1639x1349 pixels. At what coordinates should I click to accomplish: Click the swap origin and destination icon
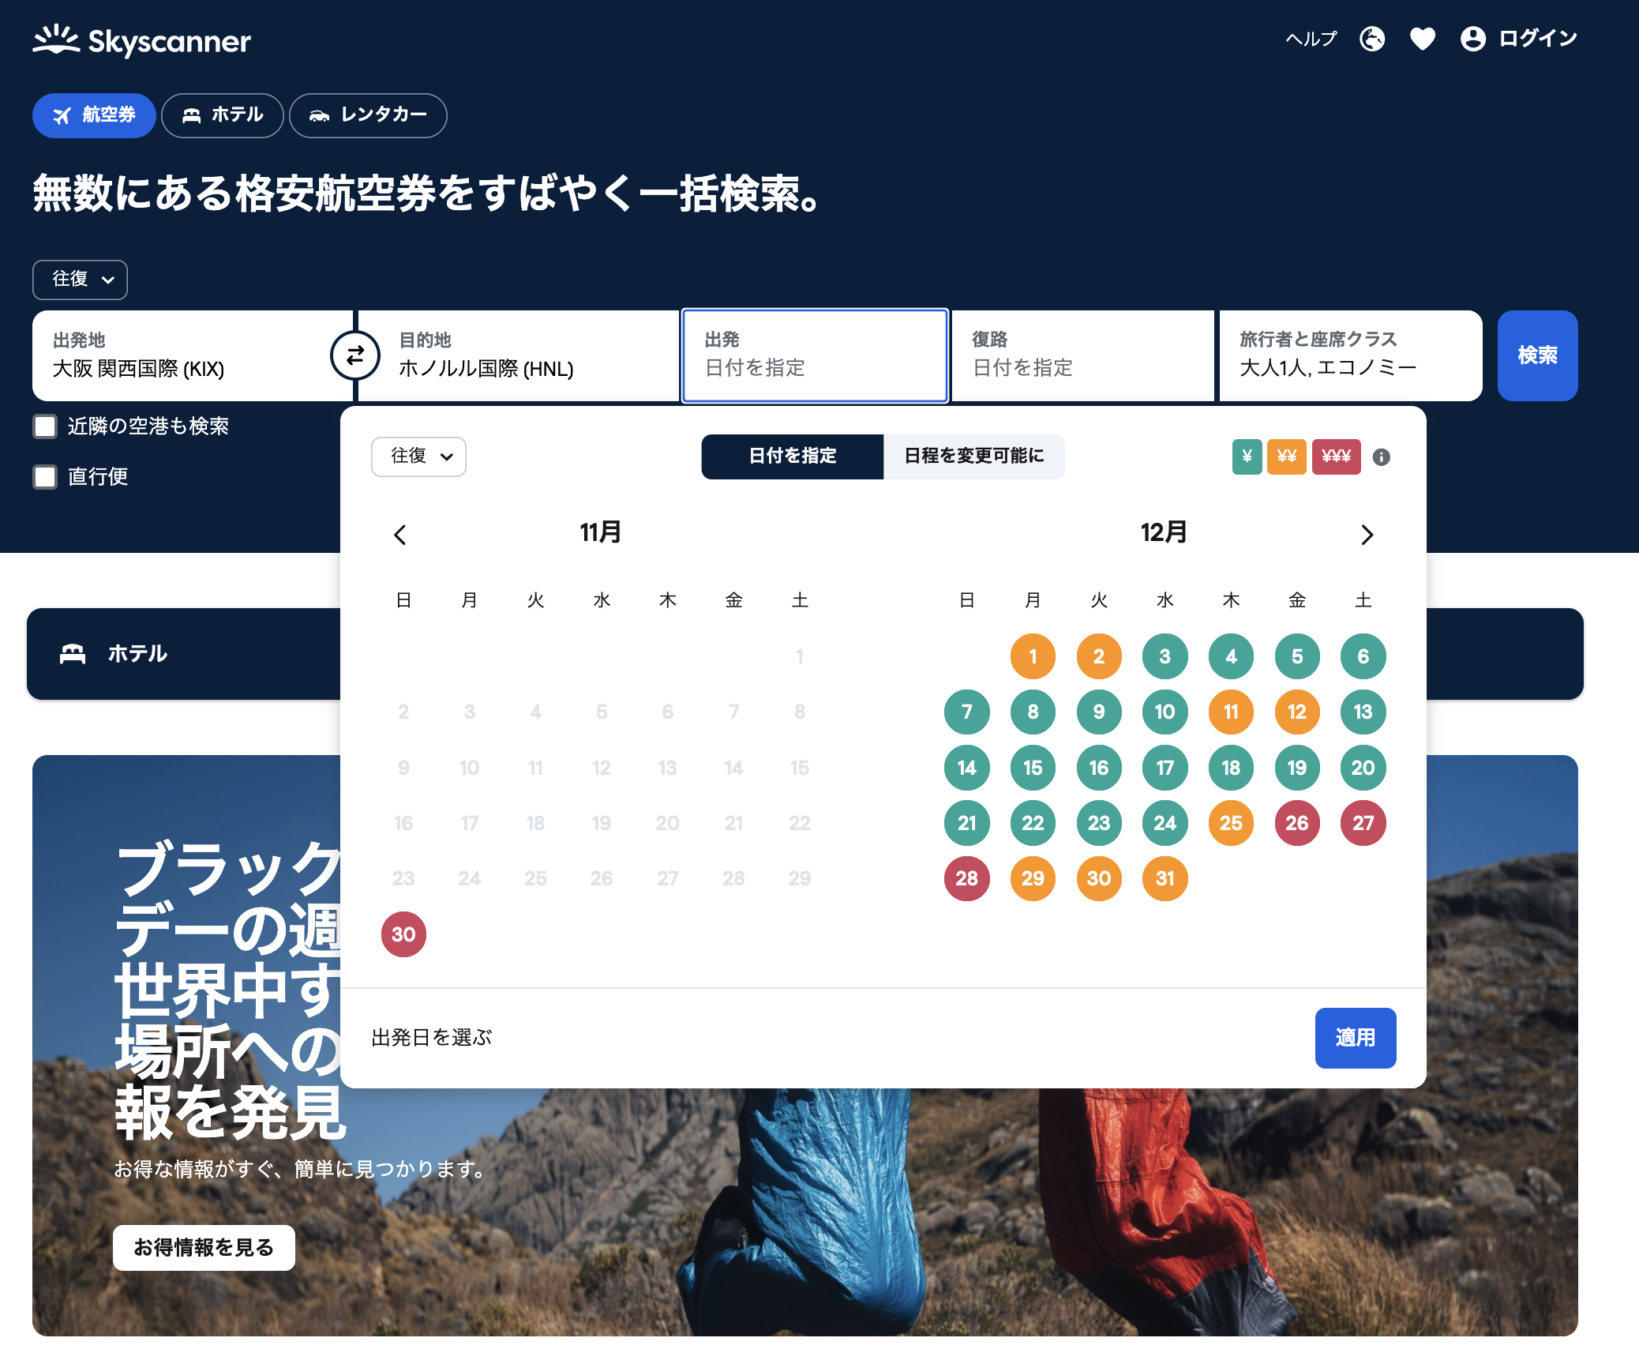(354, 356)
